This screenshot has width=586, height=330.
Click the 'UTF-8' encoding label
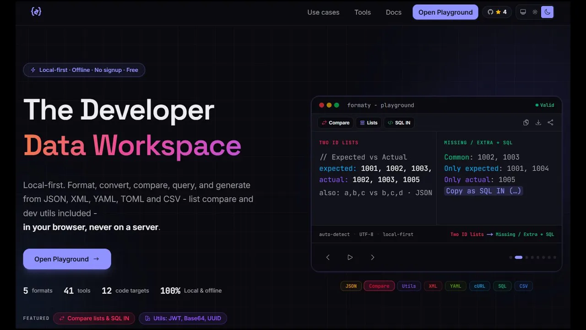click(366, 234)
